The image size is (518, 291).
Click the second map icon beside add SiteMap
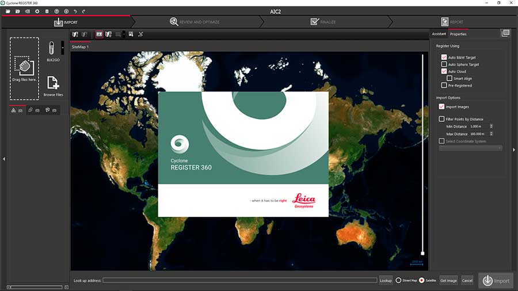coord(85,35)
